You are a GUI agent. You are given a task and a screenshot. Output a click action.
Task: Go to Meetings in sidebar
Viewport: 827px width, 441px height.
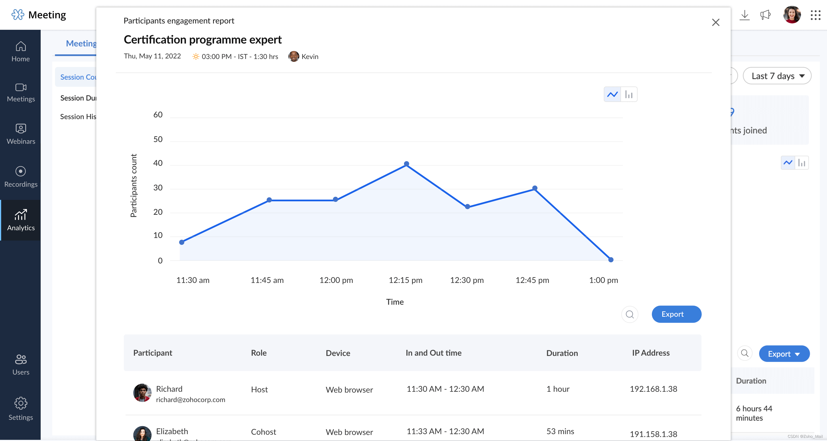[21, 92]
